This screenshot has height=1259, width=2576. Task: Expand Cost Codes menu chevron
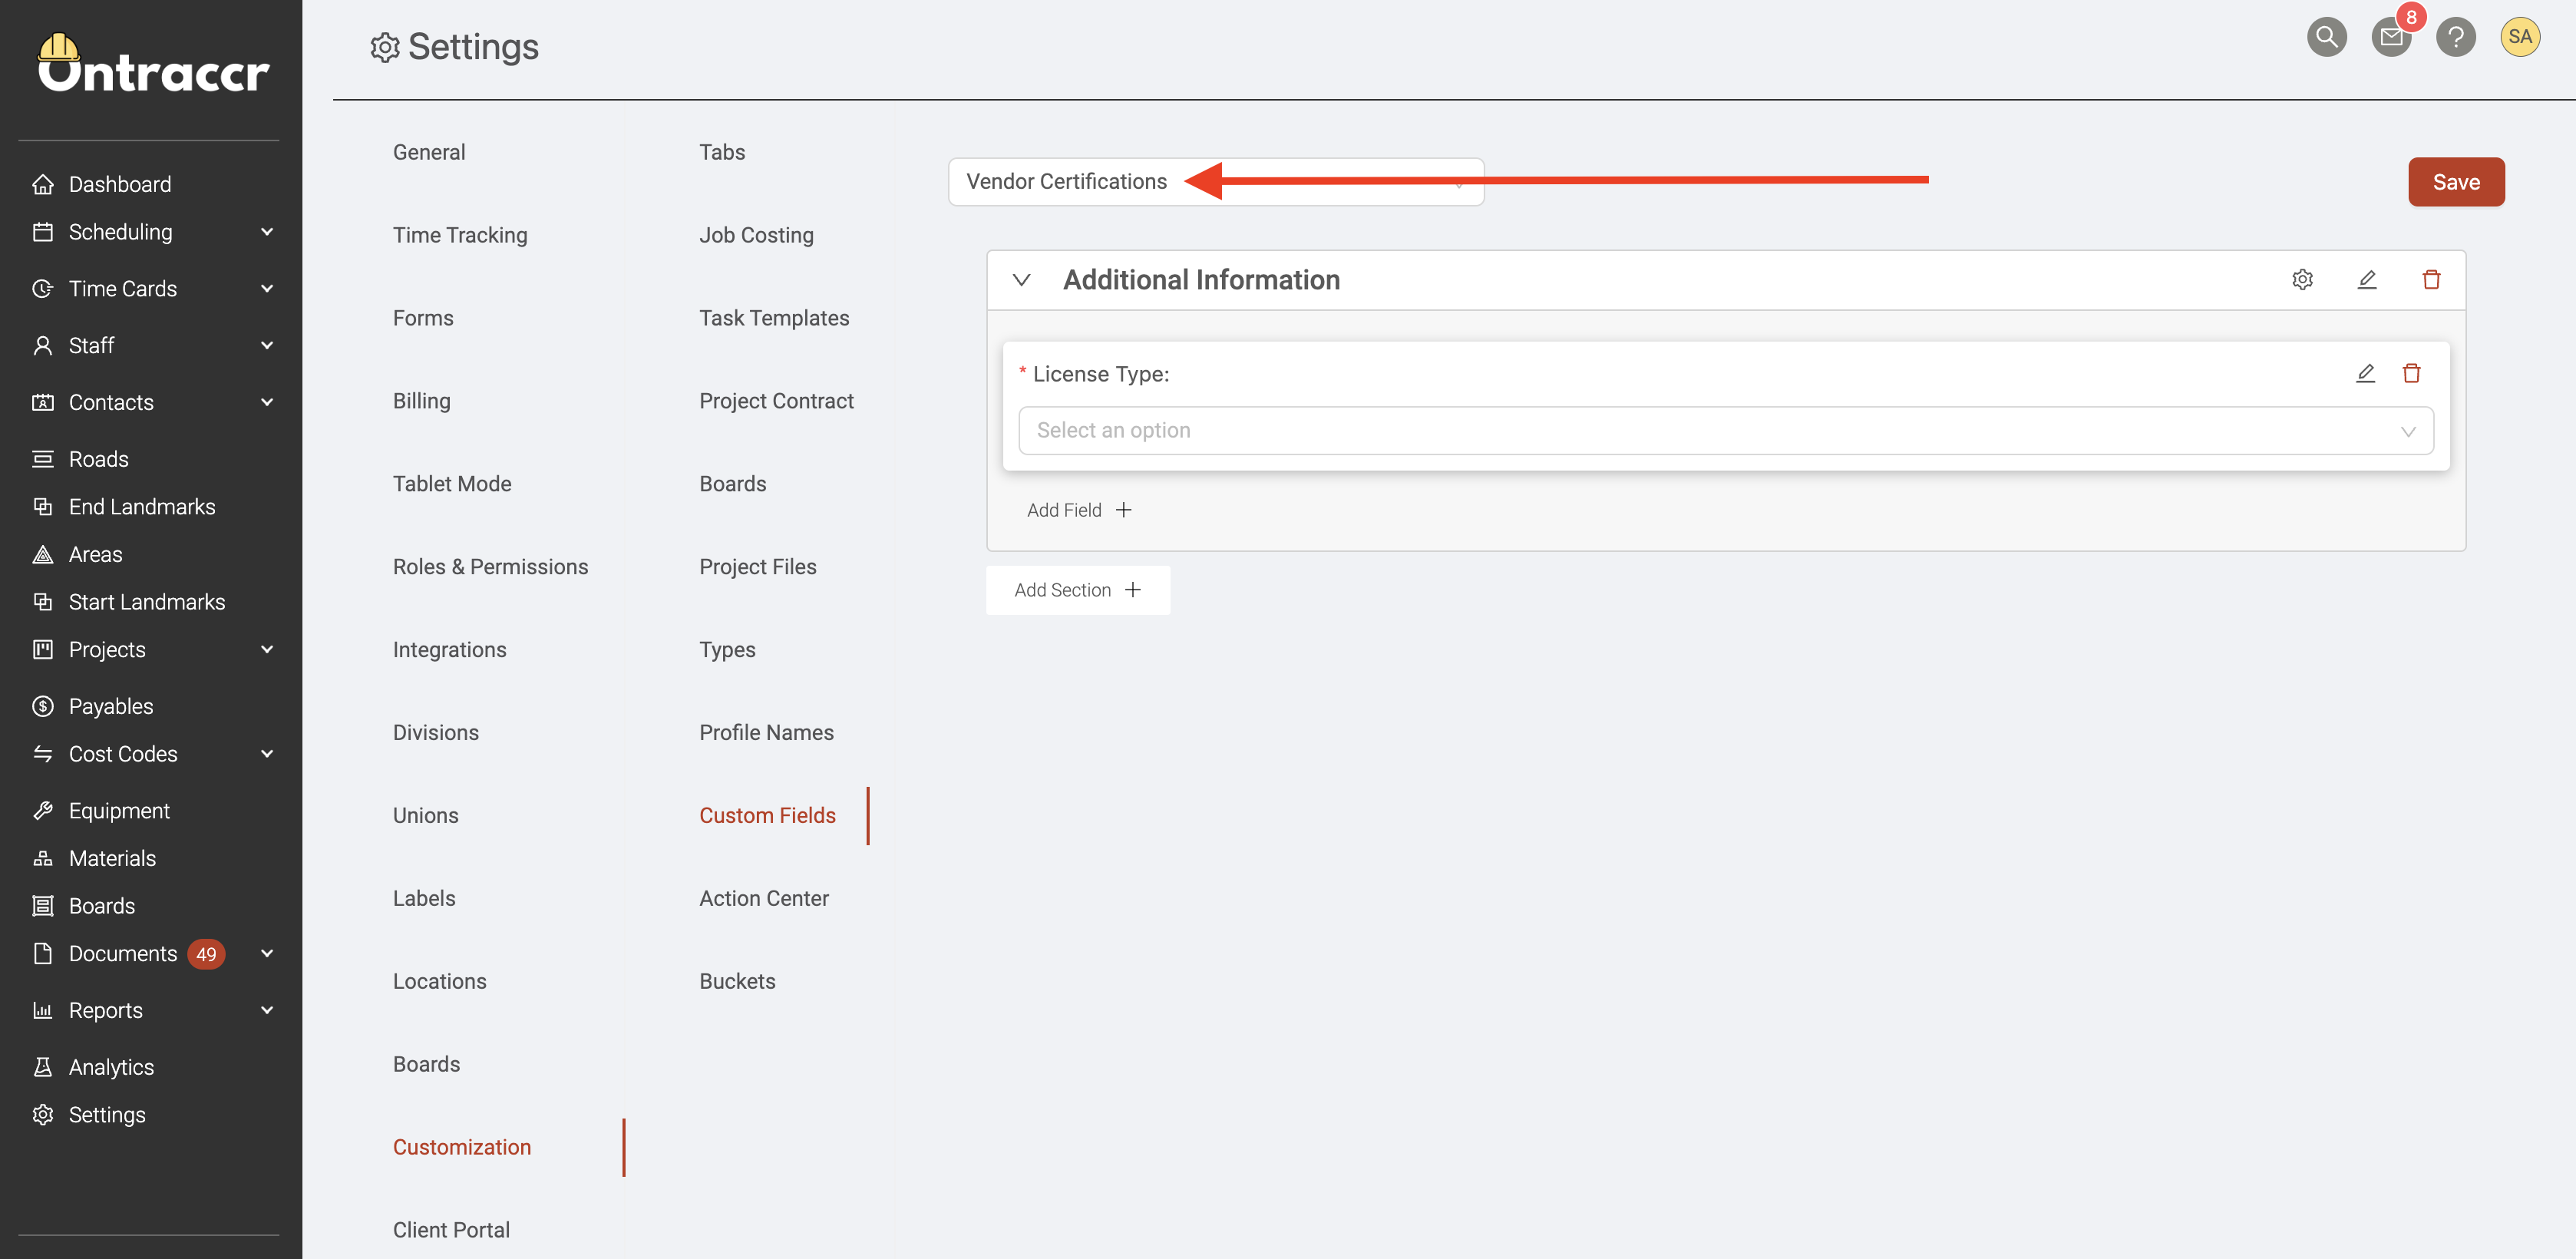click(267, 753)
